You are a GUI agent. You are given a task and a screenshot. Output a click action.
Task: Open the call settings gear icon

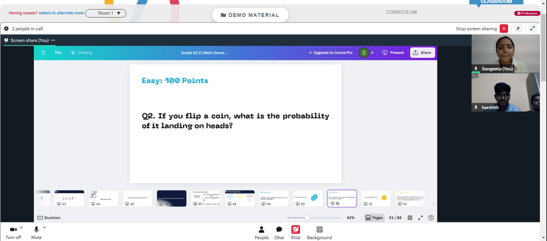[6, 28]
